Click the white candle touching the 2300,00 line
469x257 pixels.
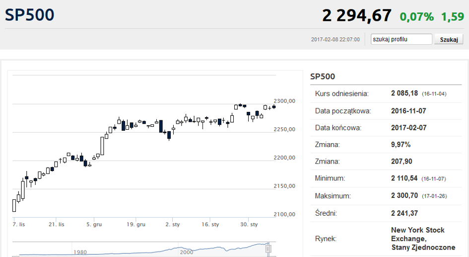click(x=236, y=107)
